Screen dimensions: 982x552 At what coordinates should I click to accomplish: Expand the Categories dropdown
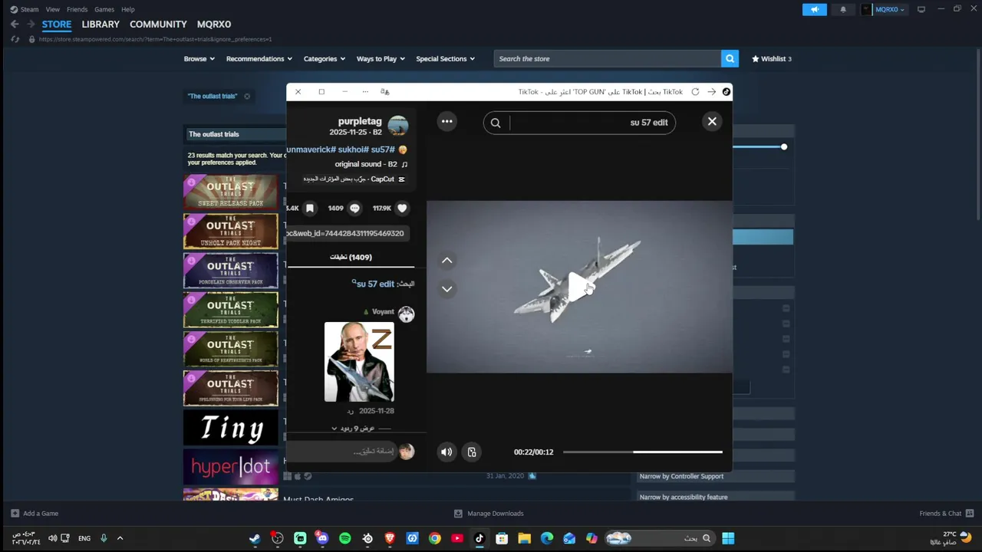pos(325,59)
